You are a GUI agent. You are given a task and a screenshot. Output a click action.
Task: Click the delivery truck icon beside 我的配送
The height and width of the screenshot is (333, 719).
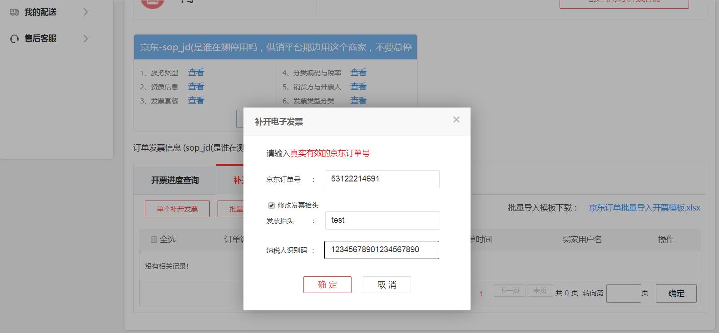click(15, 12)
